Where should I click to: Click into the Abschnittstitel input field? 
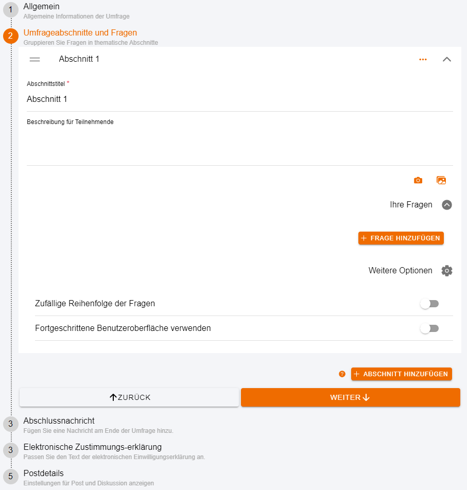coord(240,99)
